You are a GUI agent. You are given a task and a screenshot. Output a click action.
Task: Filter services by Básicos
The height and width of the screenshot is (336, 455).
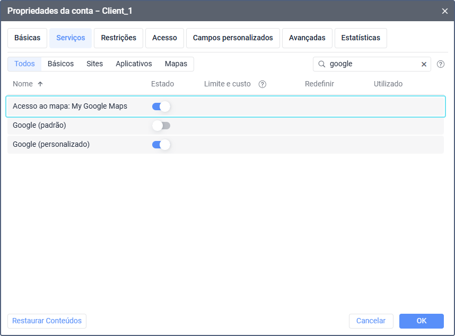tap(60, 64)
